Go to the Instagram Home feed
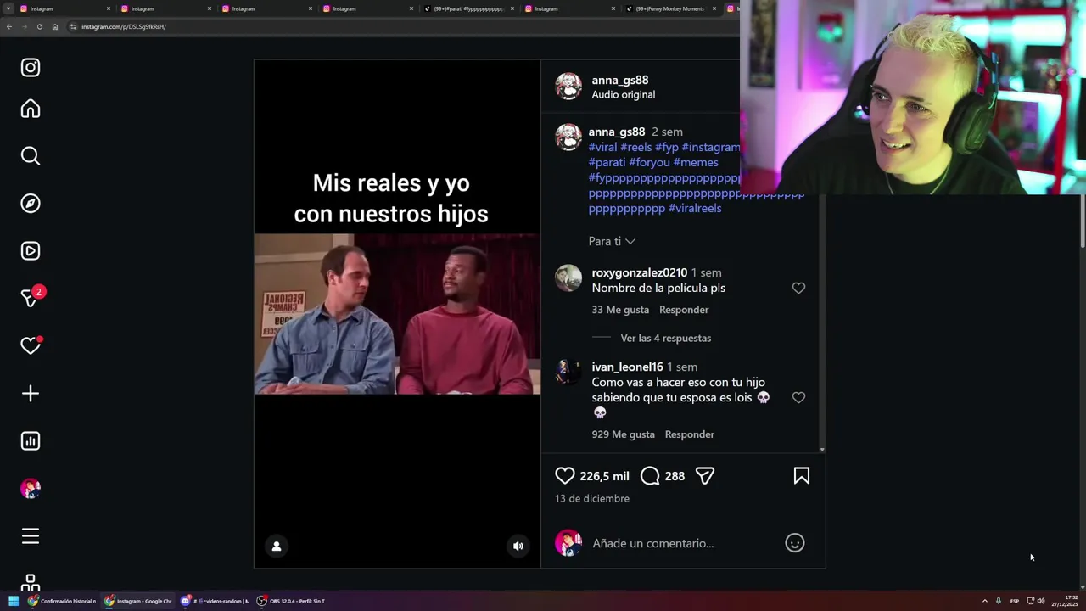The image size is (1086, 611). tap(31, 109)
